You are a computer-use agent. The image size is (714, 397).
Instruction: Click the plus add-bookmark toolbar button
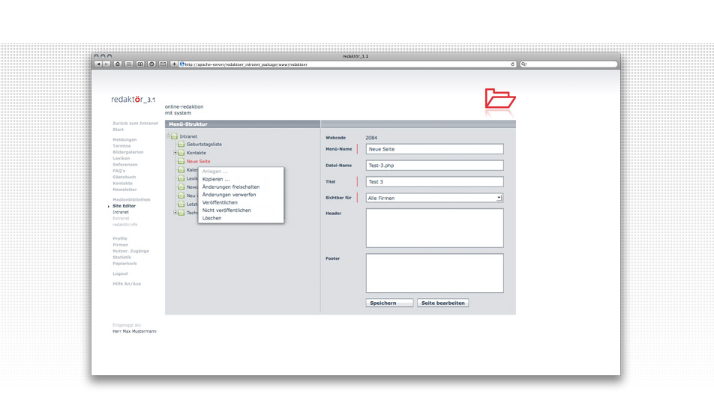coord(175,64)
